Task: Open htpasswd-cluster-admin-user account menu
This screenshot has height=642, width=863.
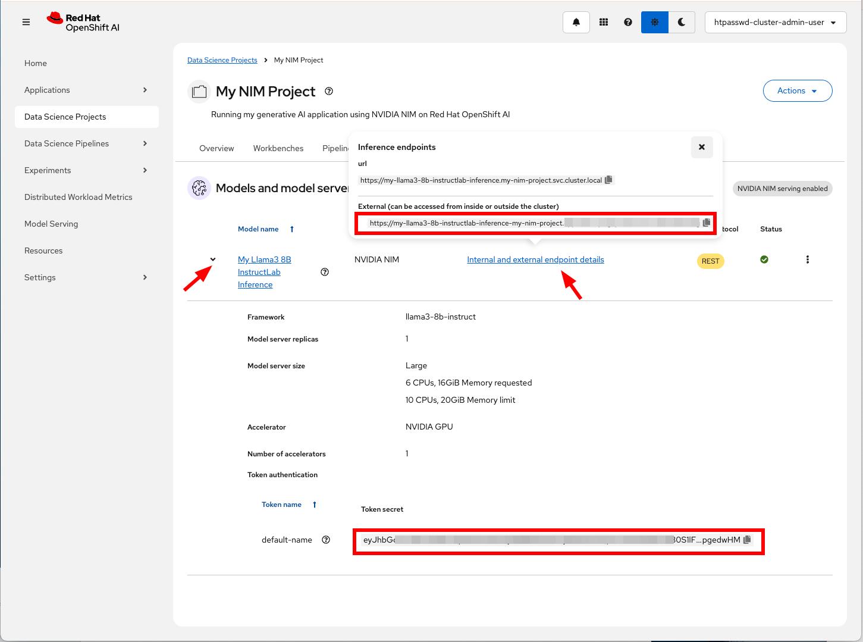Action: click(775, 23)
